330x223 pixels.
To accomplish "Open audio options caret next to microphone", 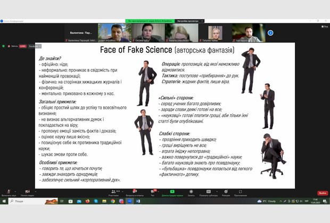I will tap(15, 192).
